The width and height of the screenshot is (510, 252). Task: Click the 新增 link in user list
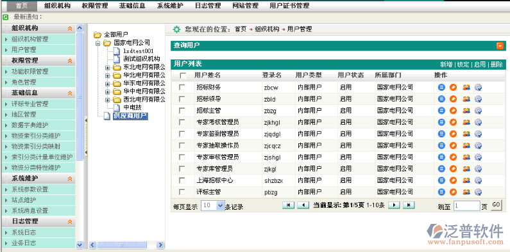click(446, 64)
